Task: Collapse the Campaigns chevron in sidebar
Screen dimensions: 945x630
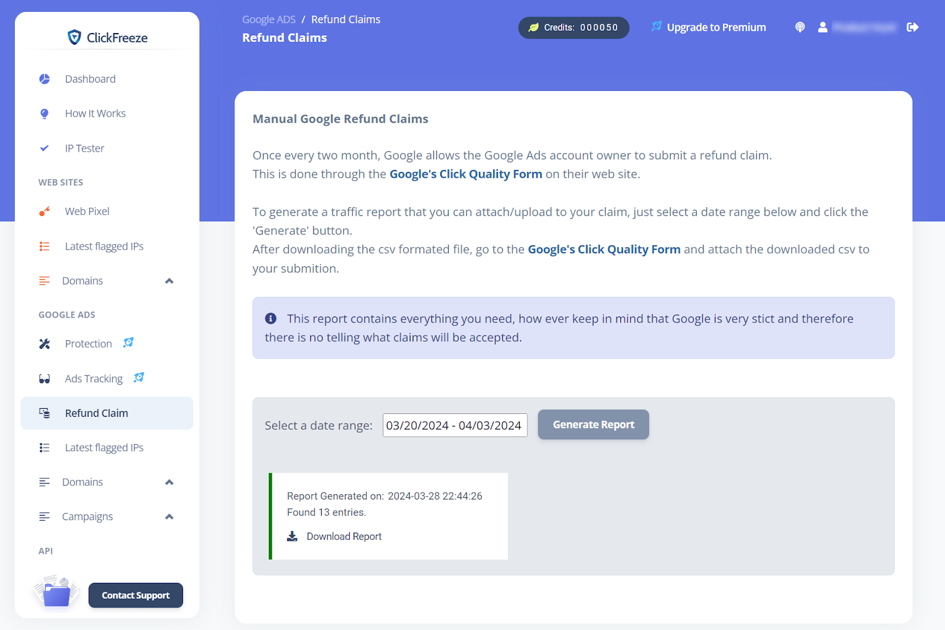Action: point(169,517)
